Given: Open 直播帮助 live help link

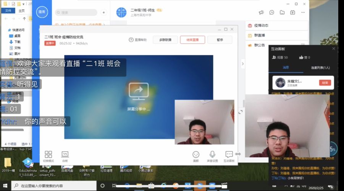Looking at the screenshot, I should click(138, 40).
